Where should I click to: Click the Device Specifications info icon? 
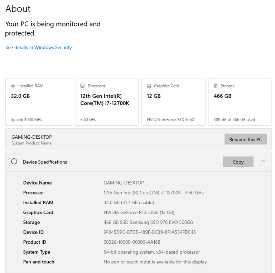pos(14,162)
